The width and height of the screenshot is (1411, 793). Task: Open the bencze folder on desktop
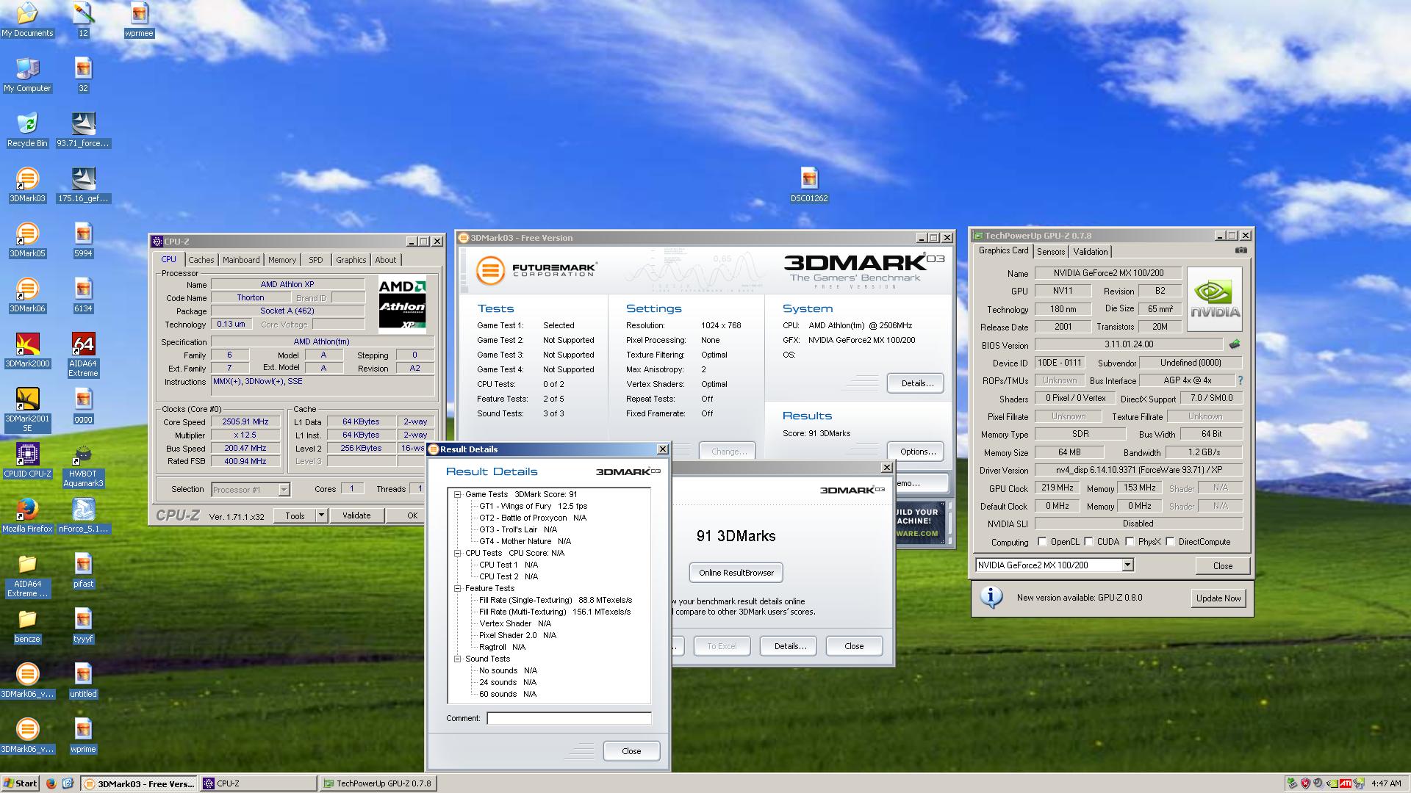pyautogui.click(x=27, y=626)
